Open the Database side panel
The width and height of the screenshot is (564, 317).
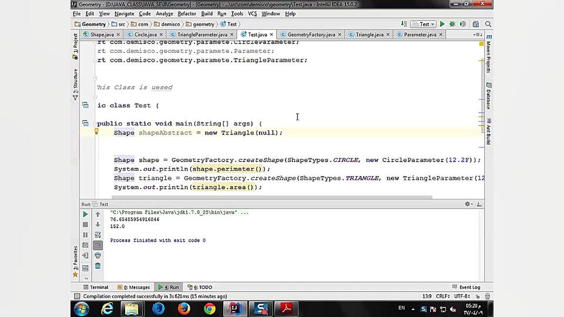point(489,96)
